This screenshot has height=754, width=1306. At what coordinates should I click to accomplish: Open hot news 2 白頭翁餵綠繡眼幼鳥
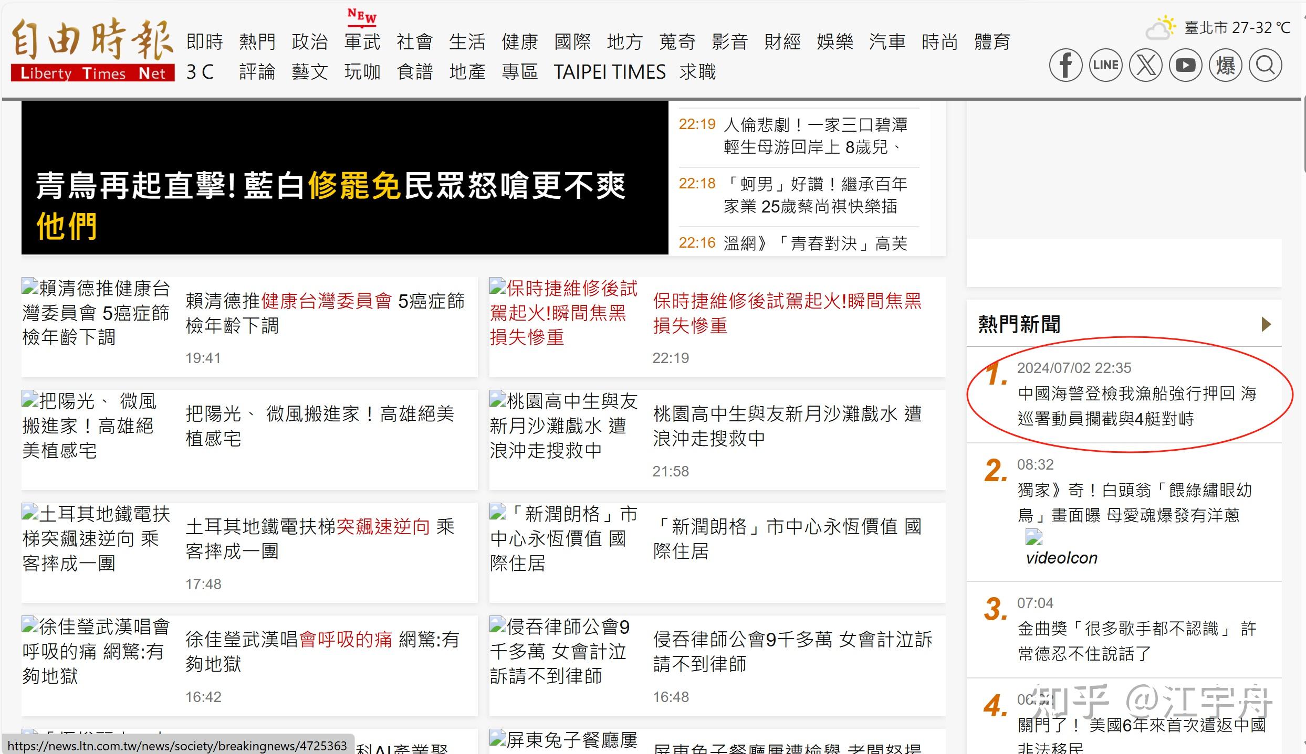[x=1135, y=503]
